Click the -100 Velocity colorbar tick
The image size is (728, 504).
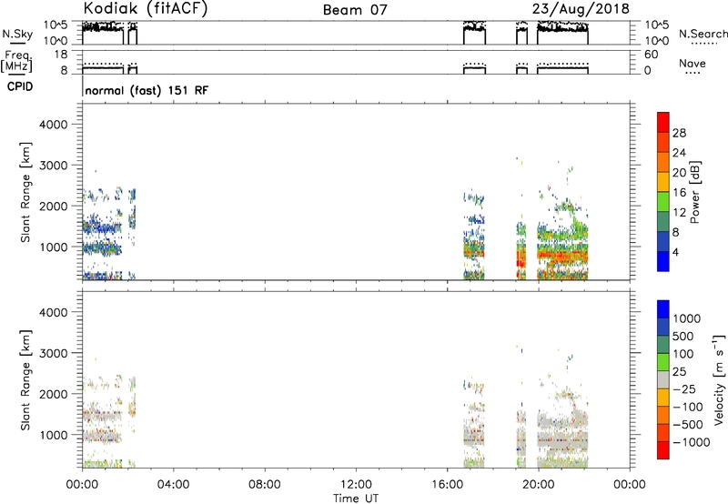pyautogui.click(x=688, y=407)
